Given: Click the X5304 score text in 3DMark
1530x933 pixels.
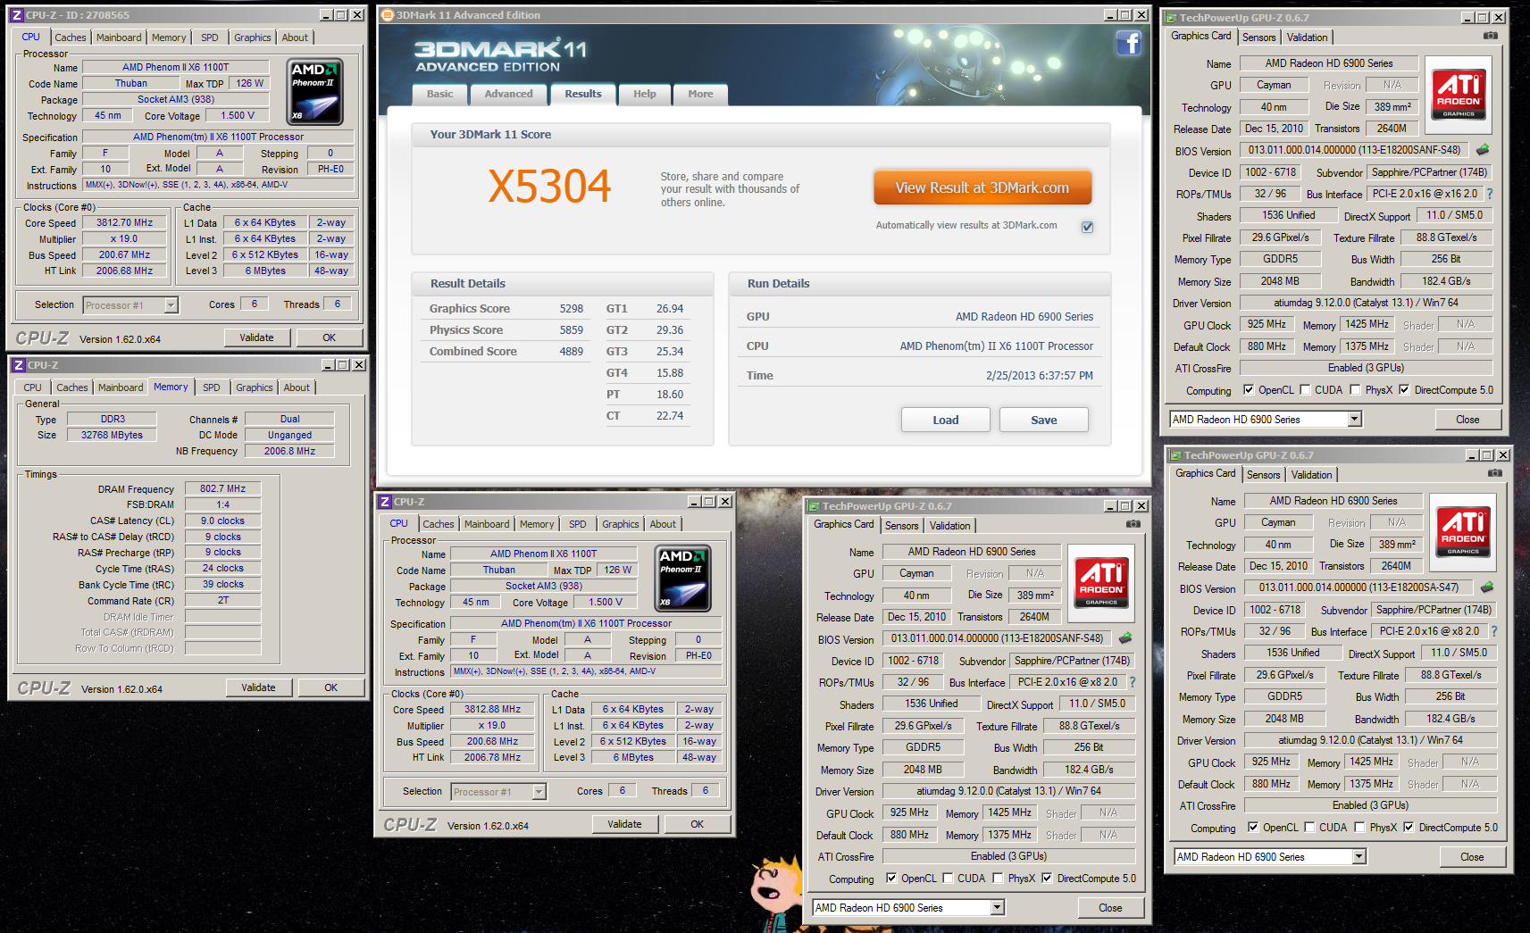Looking at the screenshot, I should (549, 187).
